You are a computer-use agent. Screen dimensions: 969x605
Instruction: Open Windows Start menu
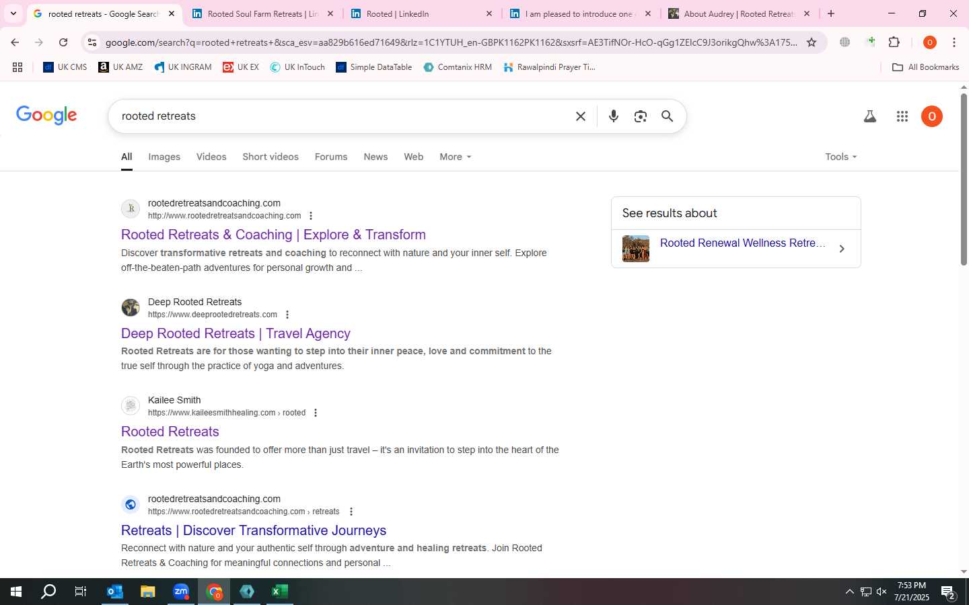coord(16,592)
